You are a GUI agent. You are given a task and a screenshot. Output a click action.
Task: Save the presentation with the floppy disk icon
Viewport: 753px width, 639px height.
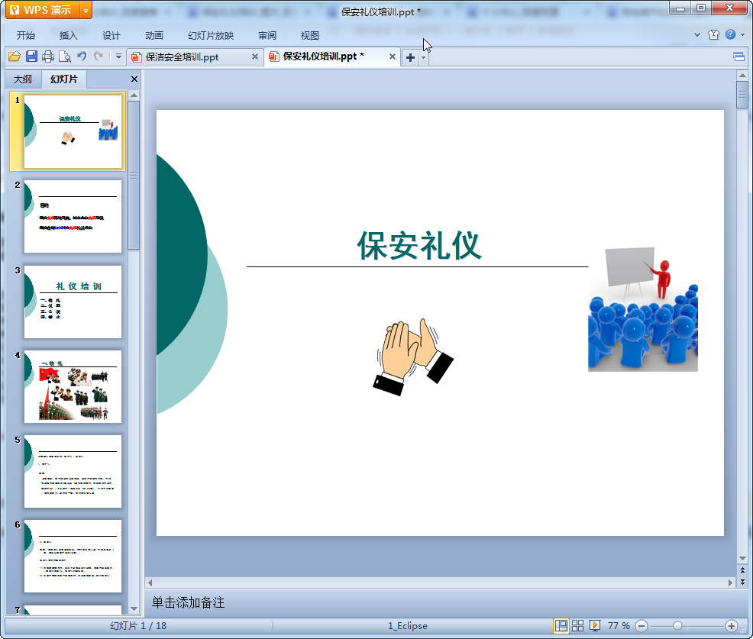32,56
